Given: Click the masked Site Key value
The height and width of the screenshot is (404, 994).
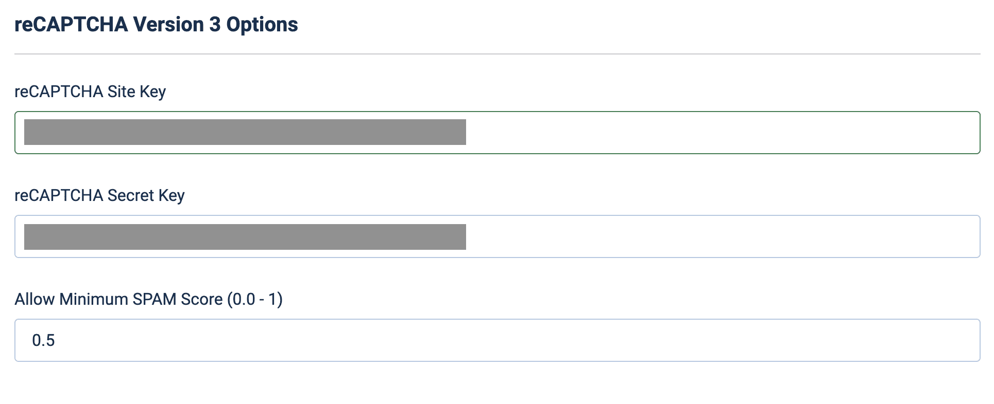Looking at the screenshot, I should pos(245,132).
